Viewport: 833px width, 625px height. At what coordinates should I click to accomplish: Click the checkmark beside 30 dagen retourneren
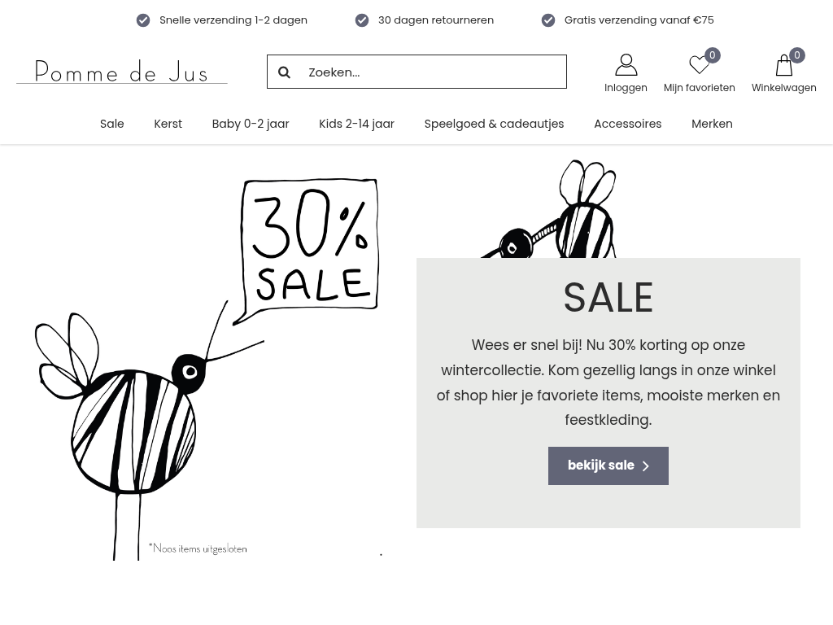point(362,20)
